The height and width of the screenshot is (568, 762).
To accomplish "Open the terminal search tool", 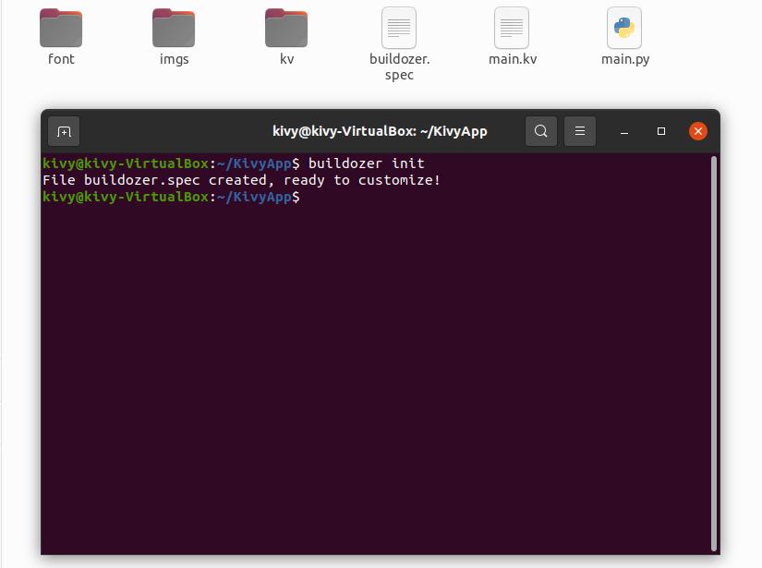I will (541, 130).
